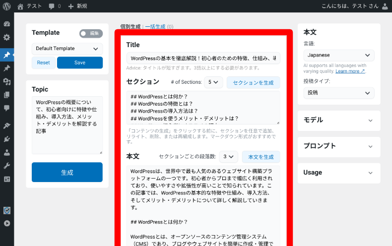Open the Appearance brush icon in sidebar

(7, 125)
